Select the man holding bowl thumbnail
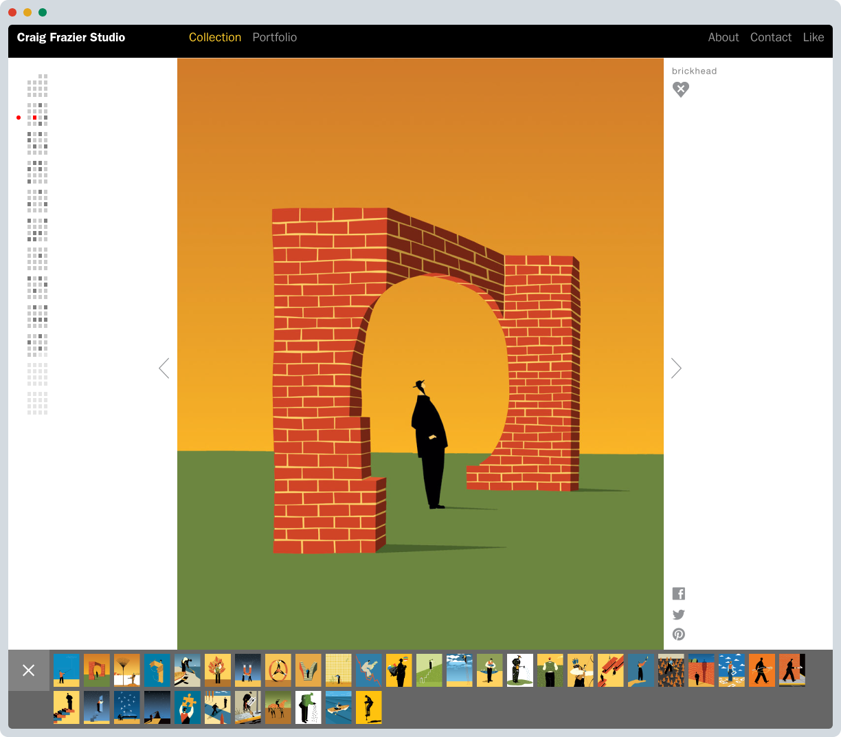This screenshot has height=737, width=841. (x=490, y=670)
